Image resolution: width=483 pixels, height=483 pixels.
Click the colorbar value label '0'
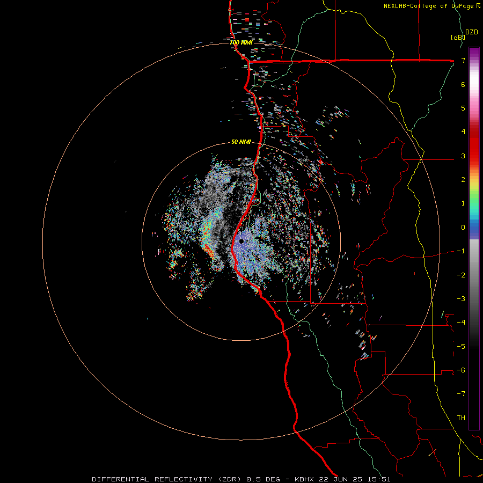(463, 228)
